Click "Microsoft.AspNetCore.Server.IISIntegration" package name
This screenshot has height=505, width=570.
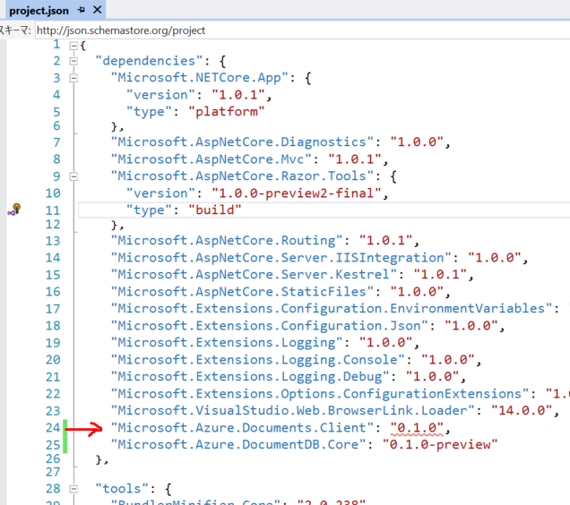tap(281, 258)
